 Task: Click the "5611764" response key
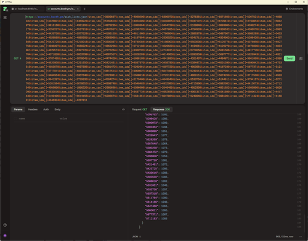[152, 198]
